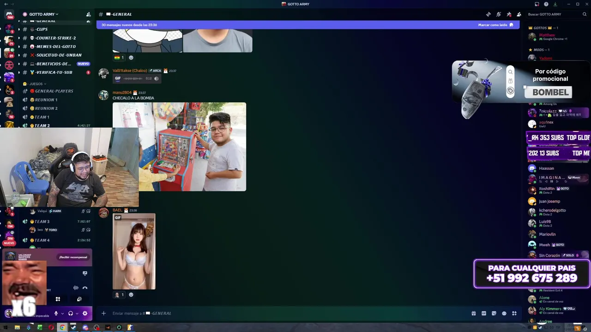
Task: Open member Aly Kimmers in the list
Action: [x=556, y=310]
